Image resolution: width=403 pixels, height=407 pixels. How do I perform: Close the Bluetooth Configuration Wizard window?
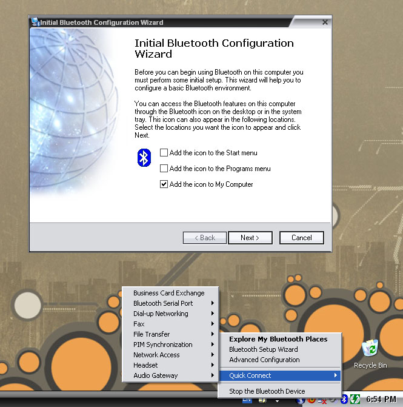click(x=325, y=22)
